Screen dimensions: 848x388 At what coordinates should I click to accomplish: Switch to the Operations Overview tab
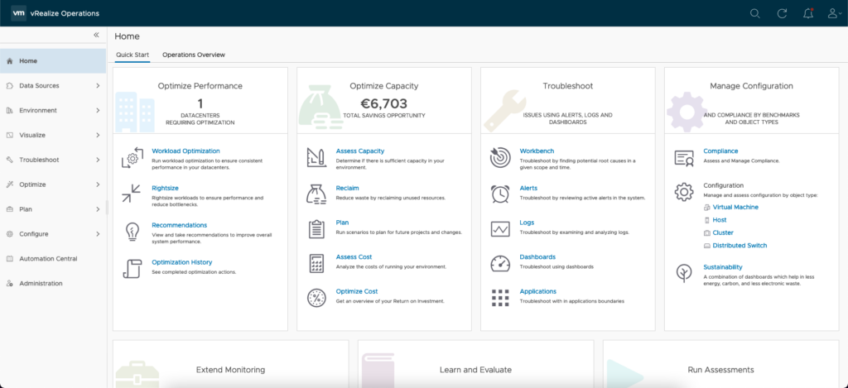tap(194, 55)
